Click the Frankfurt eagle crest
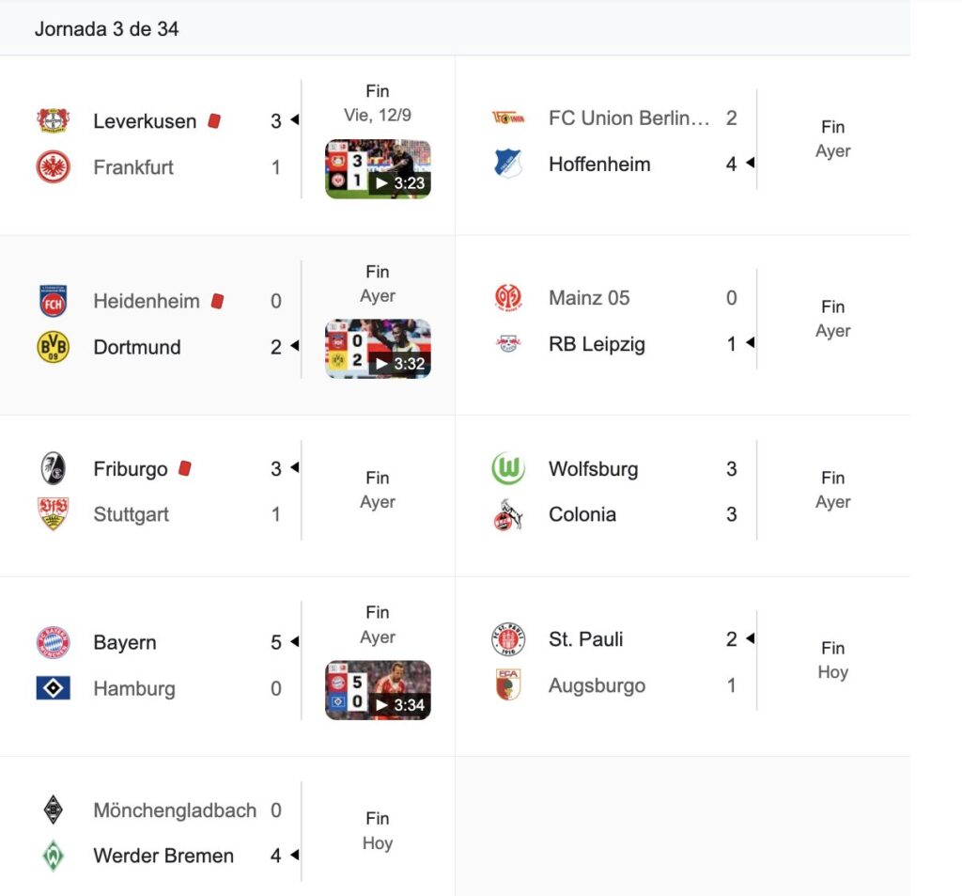962x896 pixels. tap(53, 167)
